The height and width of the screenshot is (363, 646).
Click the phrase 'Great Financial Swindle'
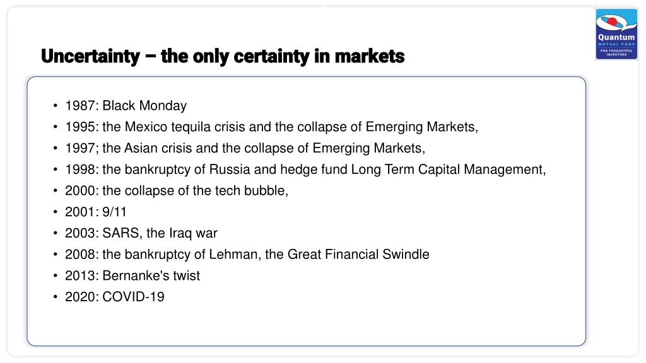(358, 255)
